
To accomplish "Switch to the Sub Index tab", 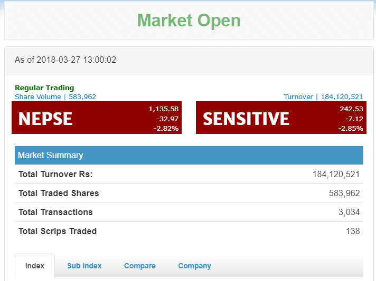I will tap(84, 266).
